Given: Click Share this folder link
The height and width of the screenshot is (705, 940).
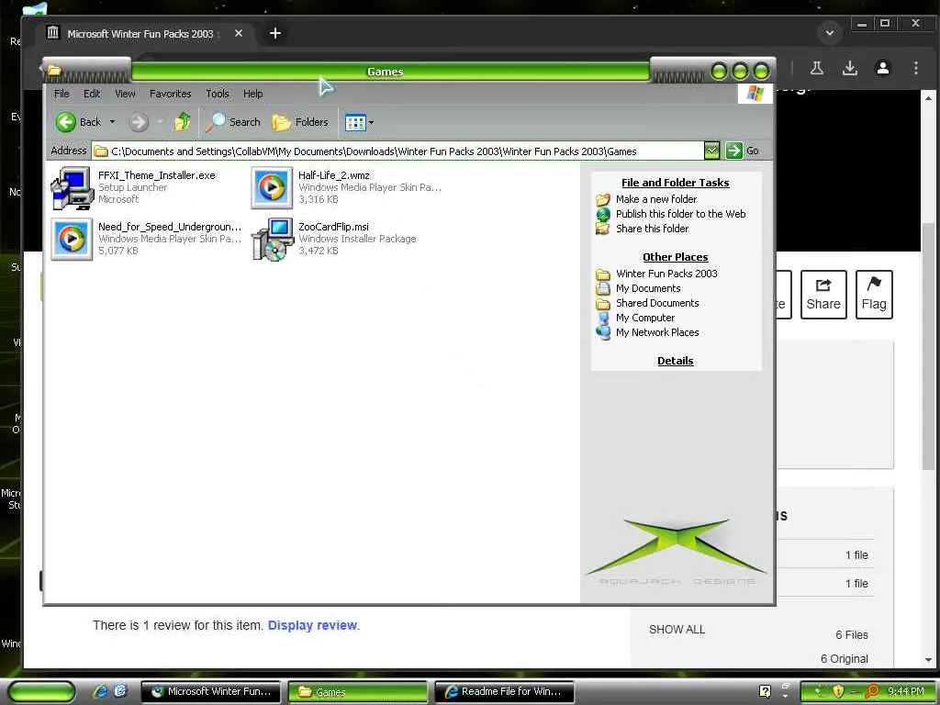Looking at the screenshot, I should (x=652, y=229).
